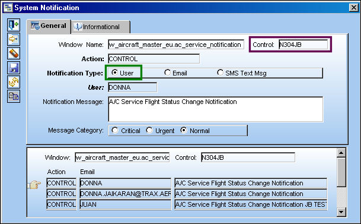361x224 pixels.
Task: Click the floppy disk save icon
Action: tap(14, 68)
